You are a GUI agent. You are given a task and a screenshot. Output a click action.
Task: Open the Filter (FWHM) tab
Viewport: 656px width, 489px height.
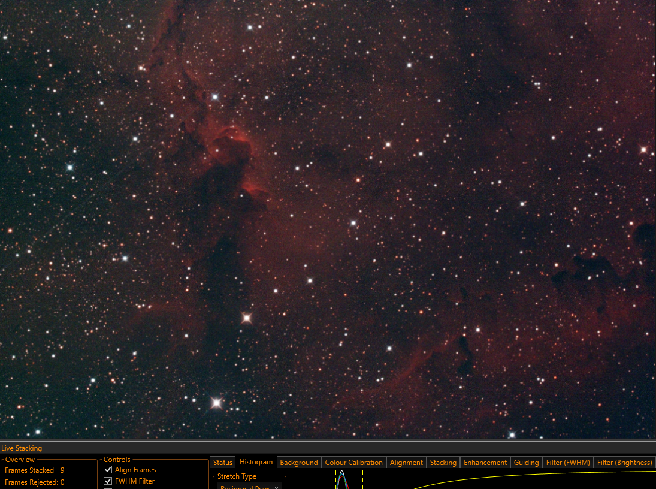coord(568,462)
